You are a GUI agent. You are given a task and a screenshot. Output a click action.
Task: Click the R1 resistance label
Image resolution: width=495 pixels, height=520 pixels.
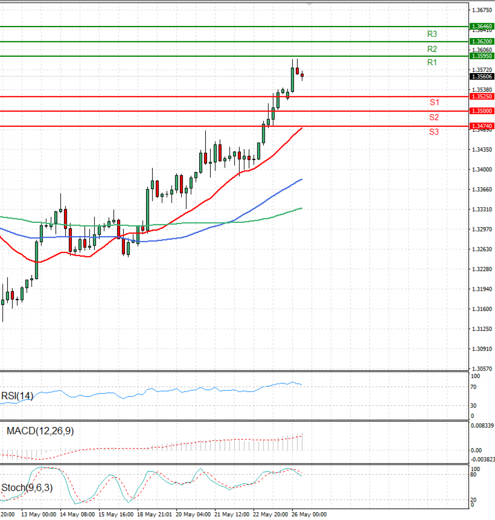pos(431,63)
